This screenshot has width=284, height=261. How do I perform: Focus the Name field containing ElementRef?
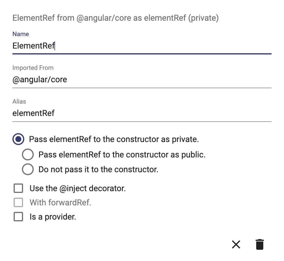pyautogui.click(x=142, y=46)
